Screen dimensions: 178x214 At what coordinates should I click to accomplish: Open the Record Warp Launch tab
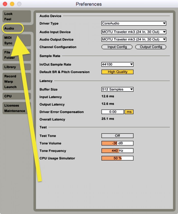coord(17,82)
